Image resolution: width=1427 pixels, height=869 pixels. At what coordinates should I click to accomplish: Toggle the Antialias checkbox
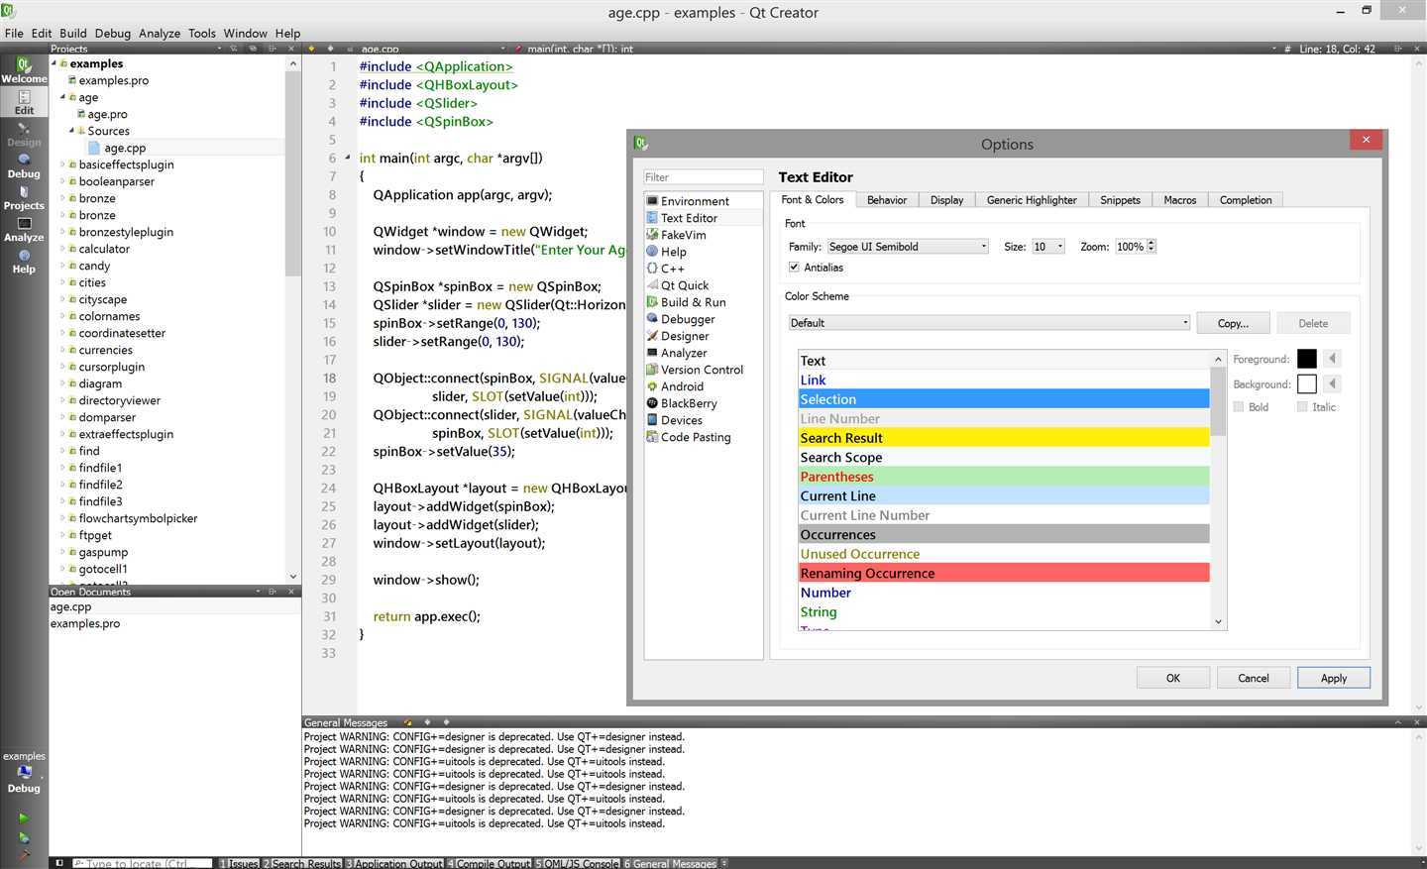click(794, 268)
